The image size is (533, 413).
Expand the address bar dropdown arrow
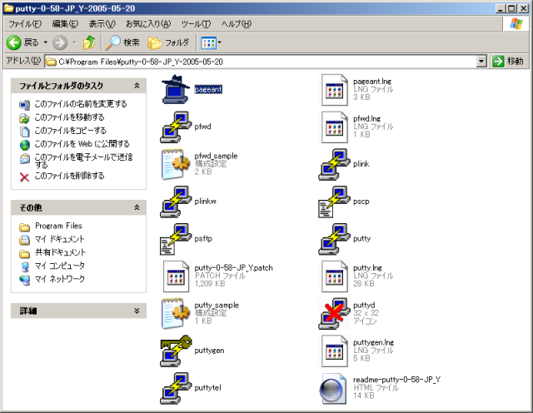point(481,62)
